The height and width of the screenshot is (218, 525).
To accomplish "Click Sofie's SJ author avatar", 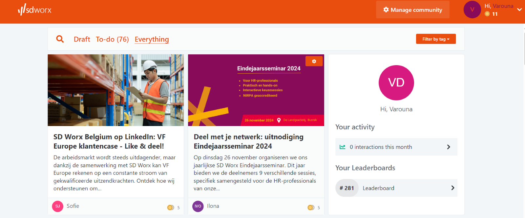I will (x=58, y=206).
